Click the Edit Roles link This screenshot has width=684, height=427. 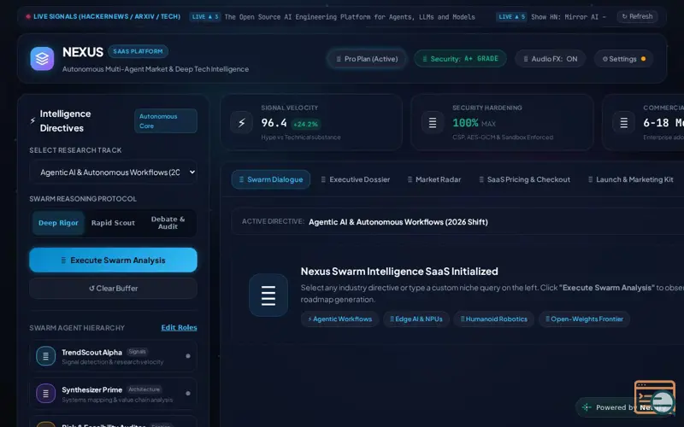click(x=179, y=328)
